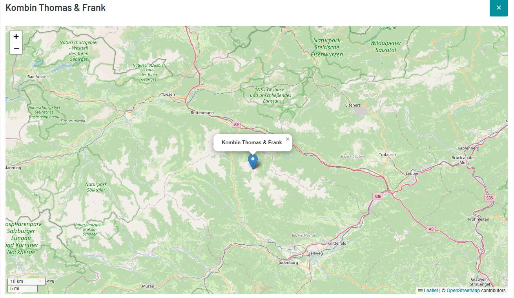Click the Kombin Thomas & Frank popup text
This screenshot has height=298, width=514.
(252, 142)
